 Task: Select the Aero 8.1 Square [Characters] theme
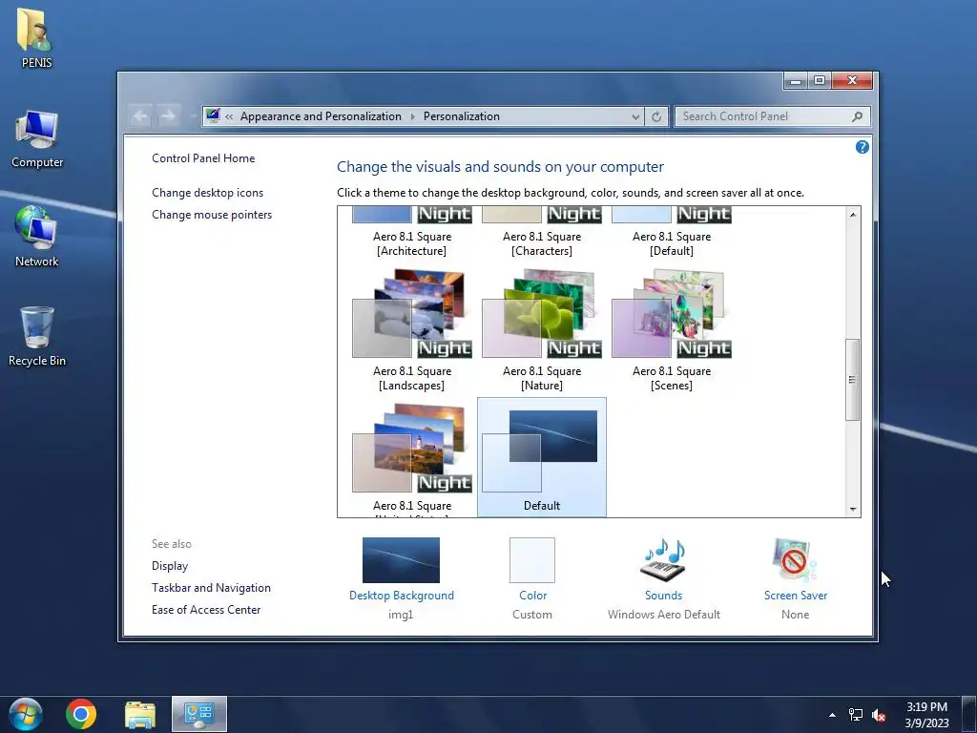(542, 232)
